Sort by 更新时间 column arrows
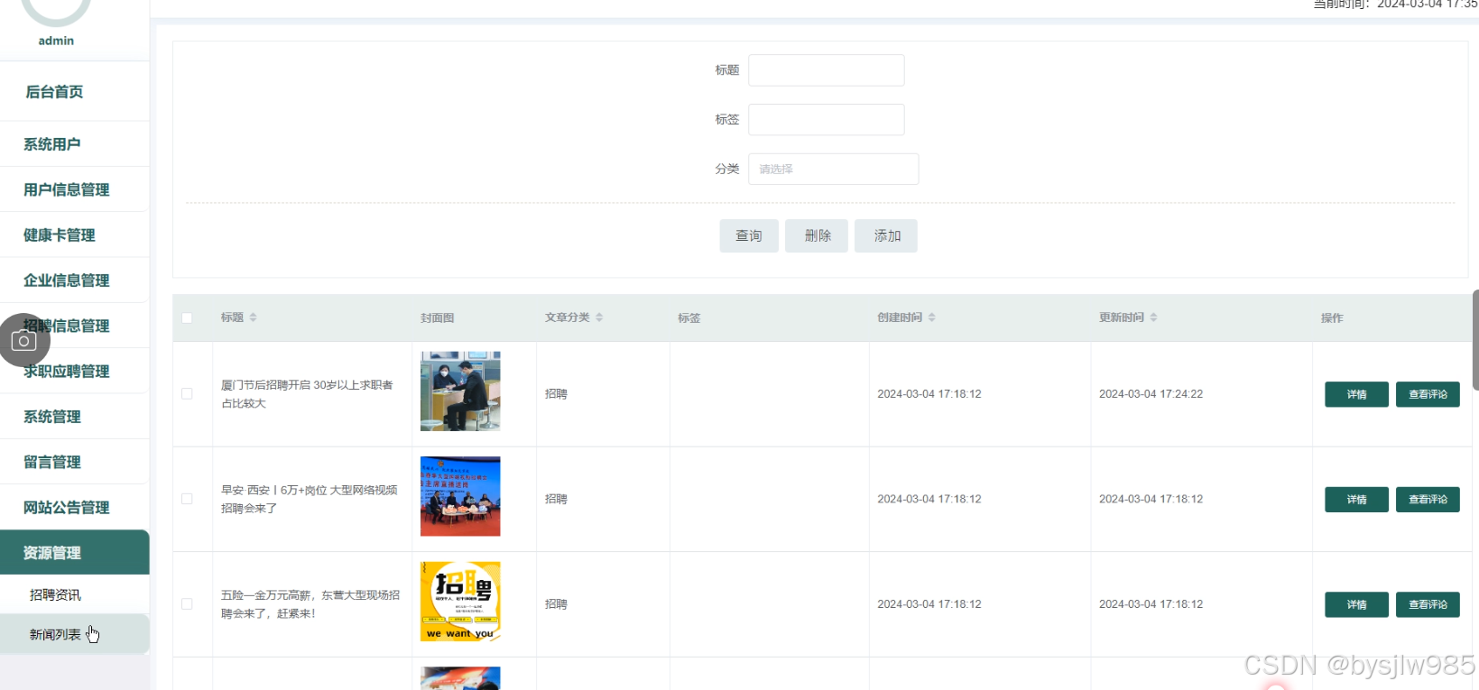This screenshot has width=1479, height=690. pyautogui.click(x=1154, y=317)
